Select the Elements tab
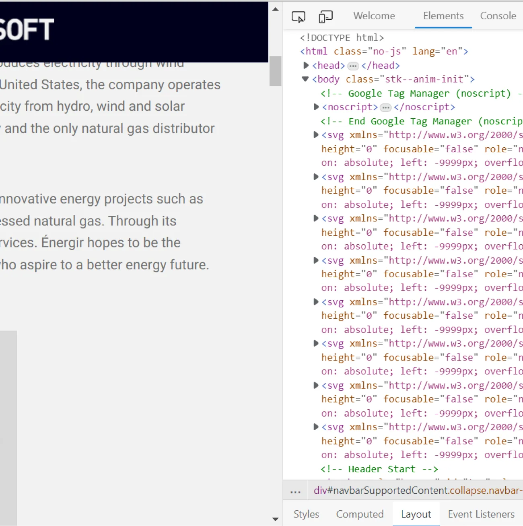The height and width of the screenshot is (526, 523). coord(443,16)
